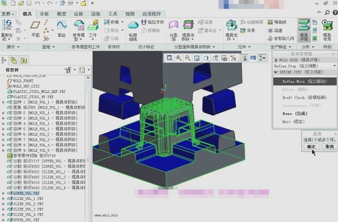Open the Datum Display Filters icon
This screenshot has height=222, width=338.
pos(233,58)
